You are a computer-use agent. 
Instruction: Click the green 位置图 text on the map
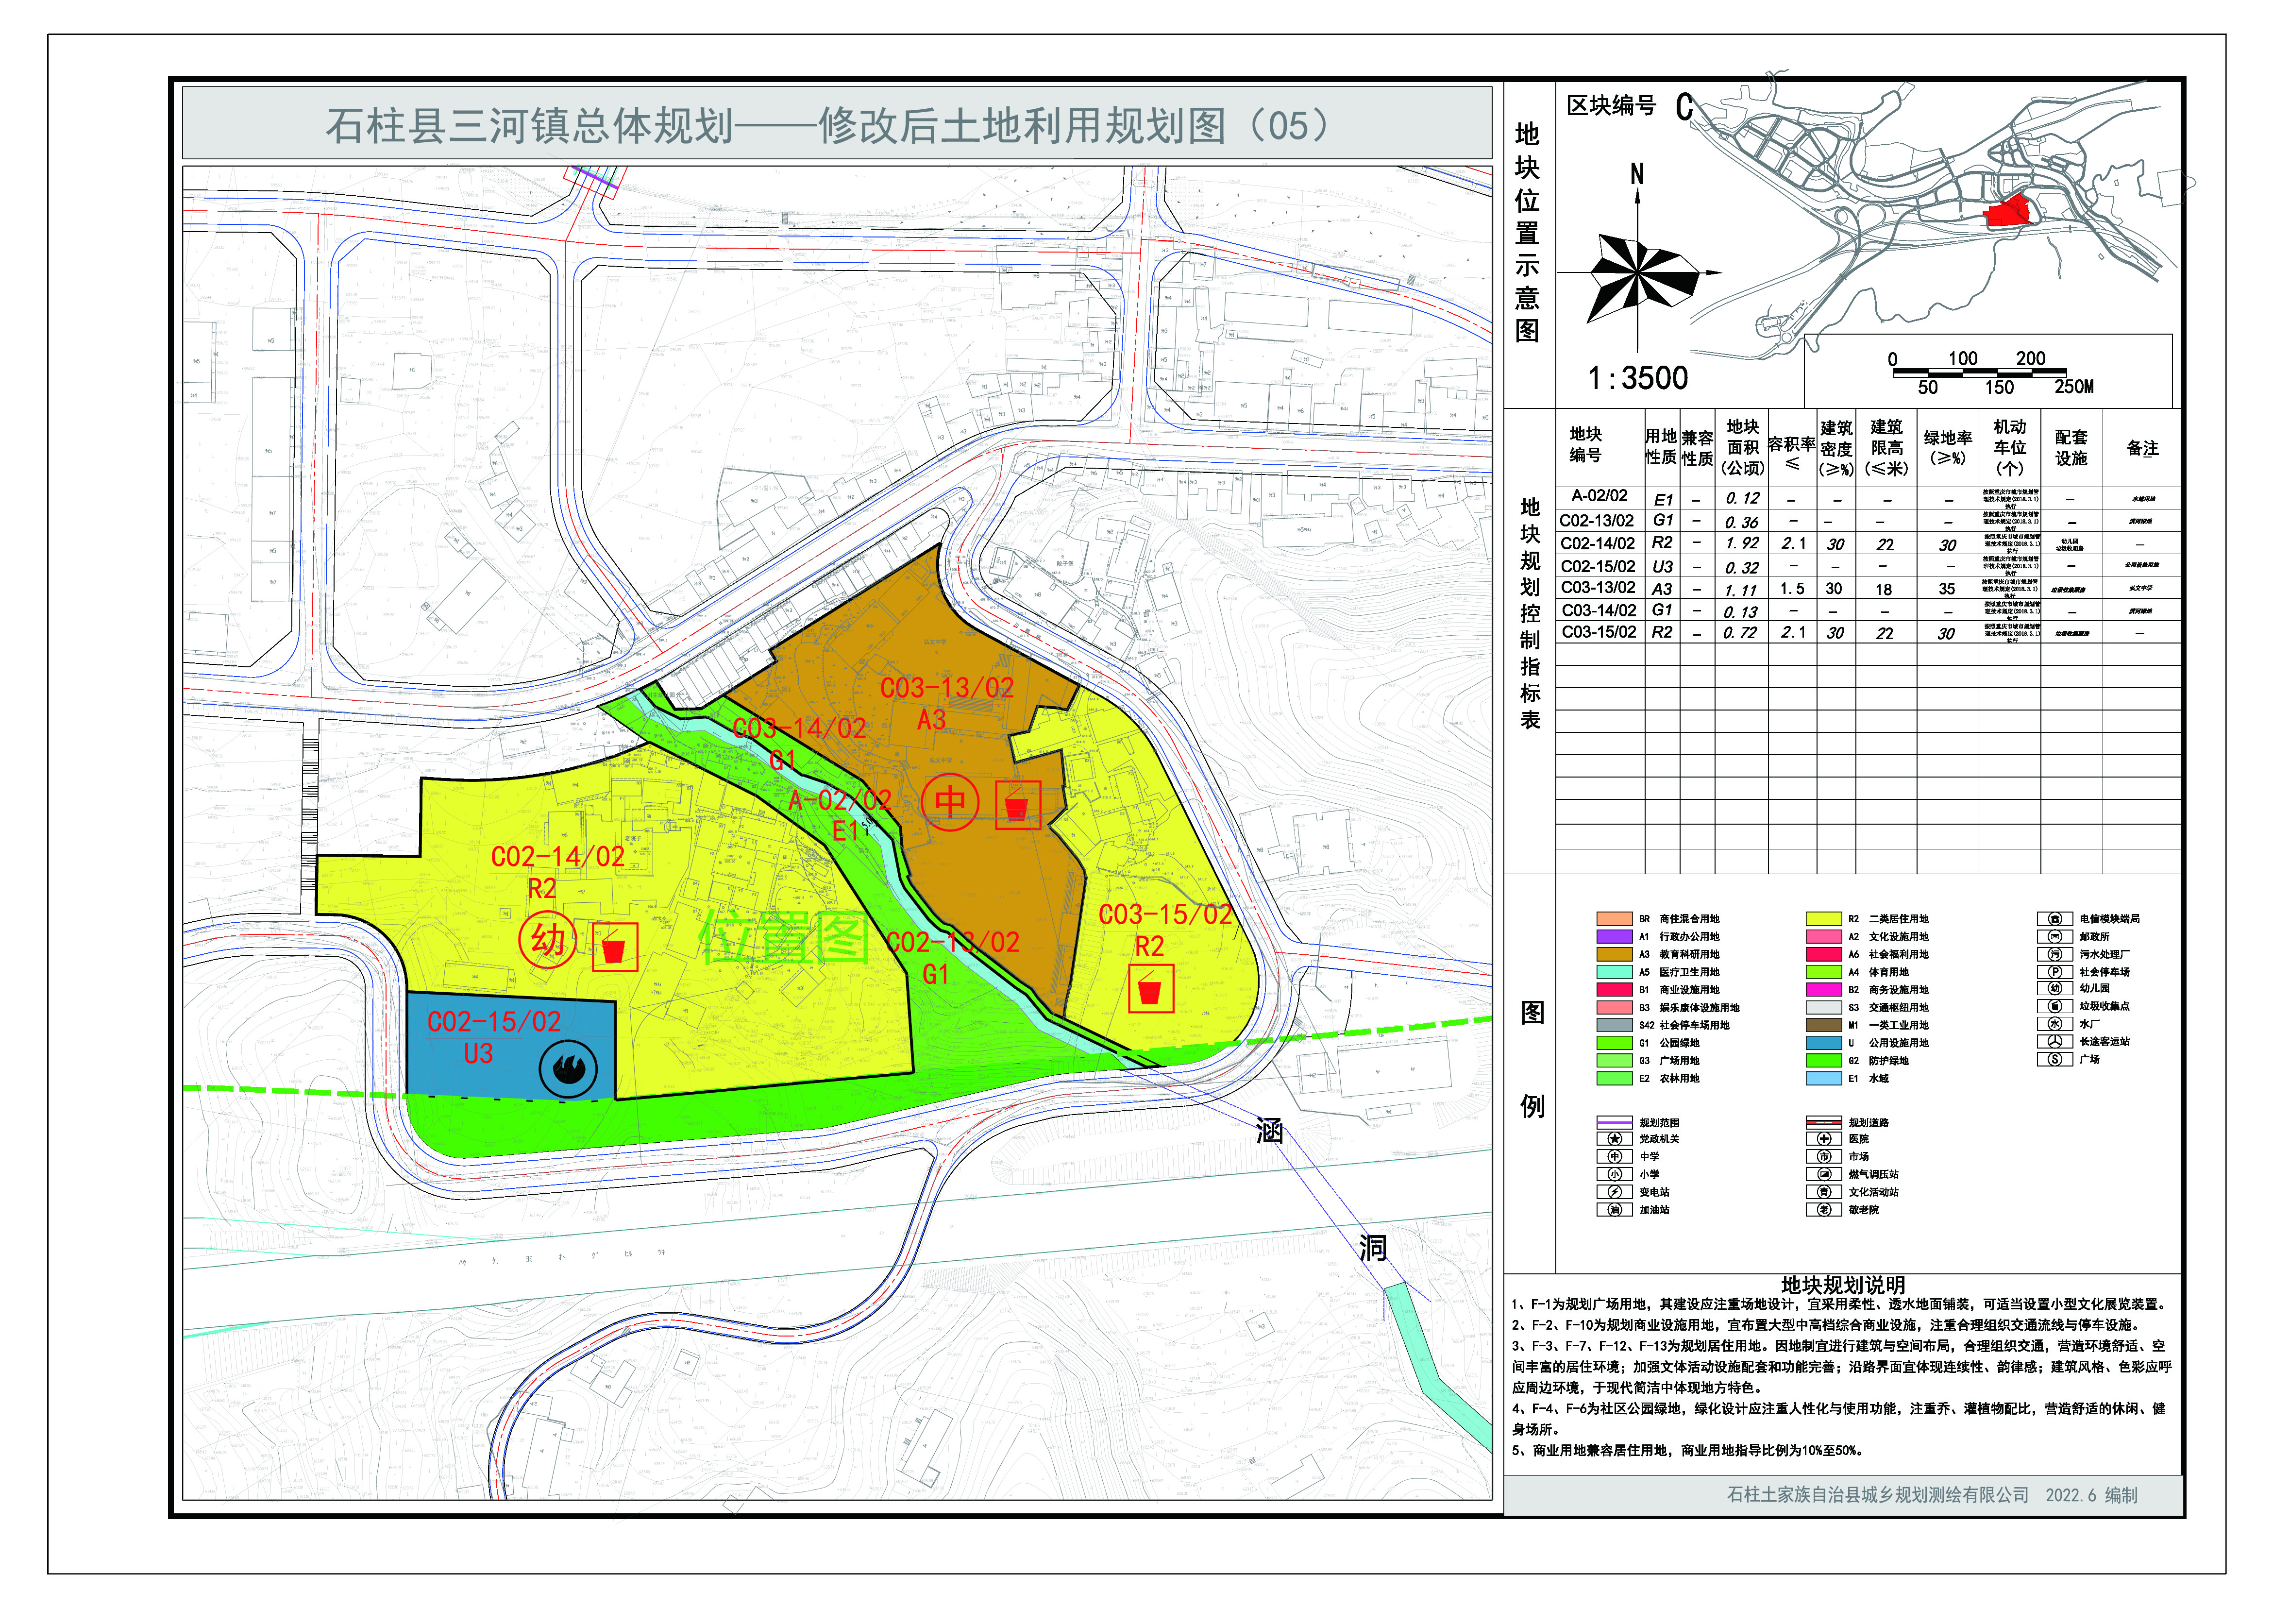coord(783,937)
